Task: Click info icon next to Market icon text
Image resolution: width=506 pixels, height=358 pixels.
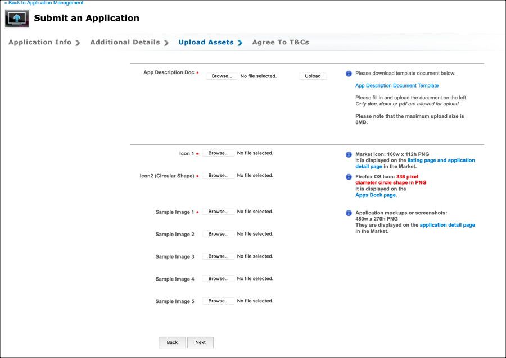Action: 349,154
